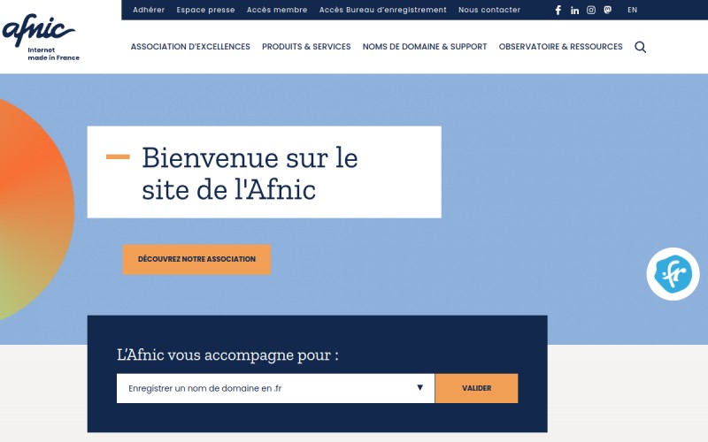Go to Accès membre

tap(277, 10)
